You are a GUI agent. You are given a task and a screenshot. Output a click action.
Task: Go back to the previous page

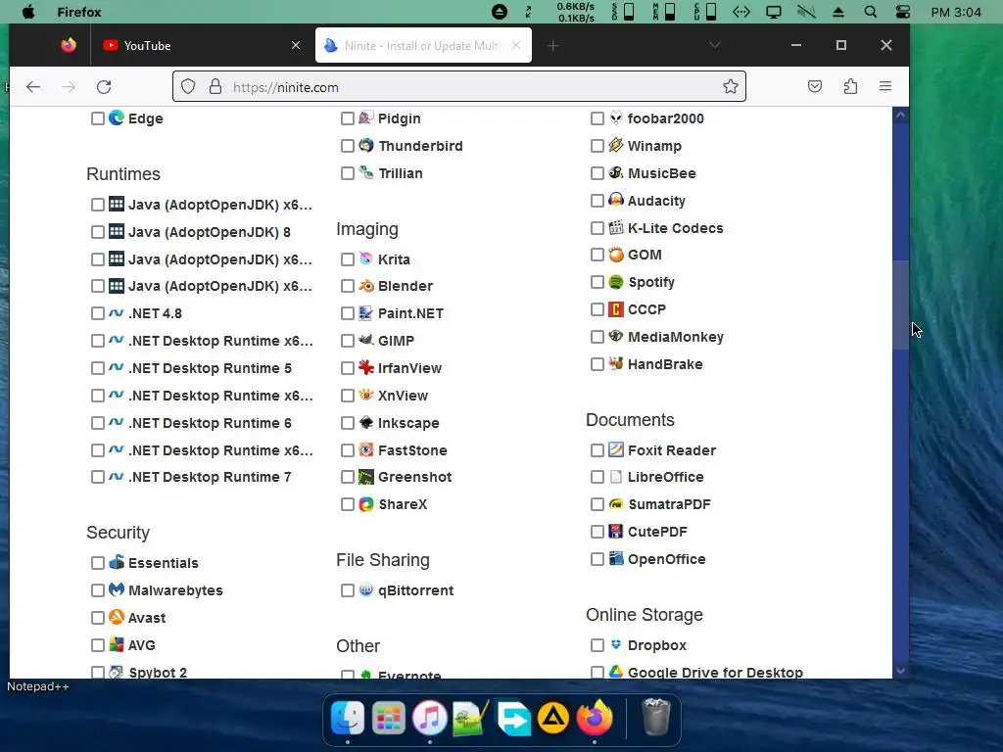[x=33, y=87]
